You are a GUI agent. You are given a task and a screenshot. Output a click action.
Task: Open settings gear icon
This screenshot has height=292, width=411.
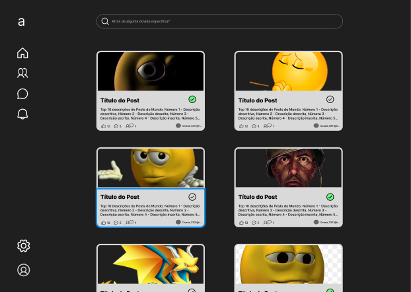(x=24, y=246)
